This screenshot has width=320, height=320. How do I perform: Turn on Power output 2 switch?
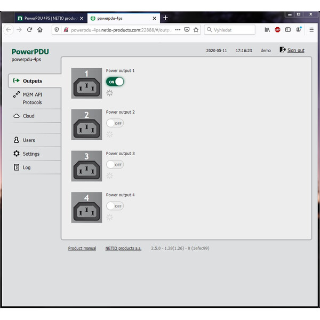click(115, 123)
